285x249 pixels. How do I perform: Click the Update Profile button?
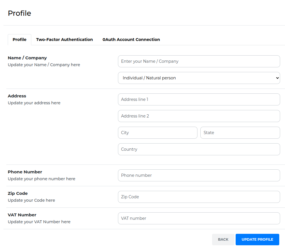tap(257, 239)
